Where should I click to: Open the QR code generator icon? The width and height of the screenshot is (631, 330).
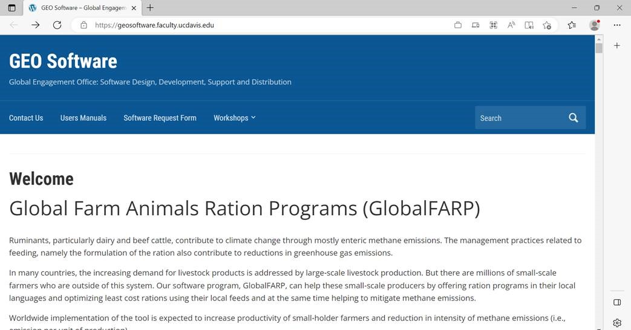pos(494,25)
